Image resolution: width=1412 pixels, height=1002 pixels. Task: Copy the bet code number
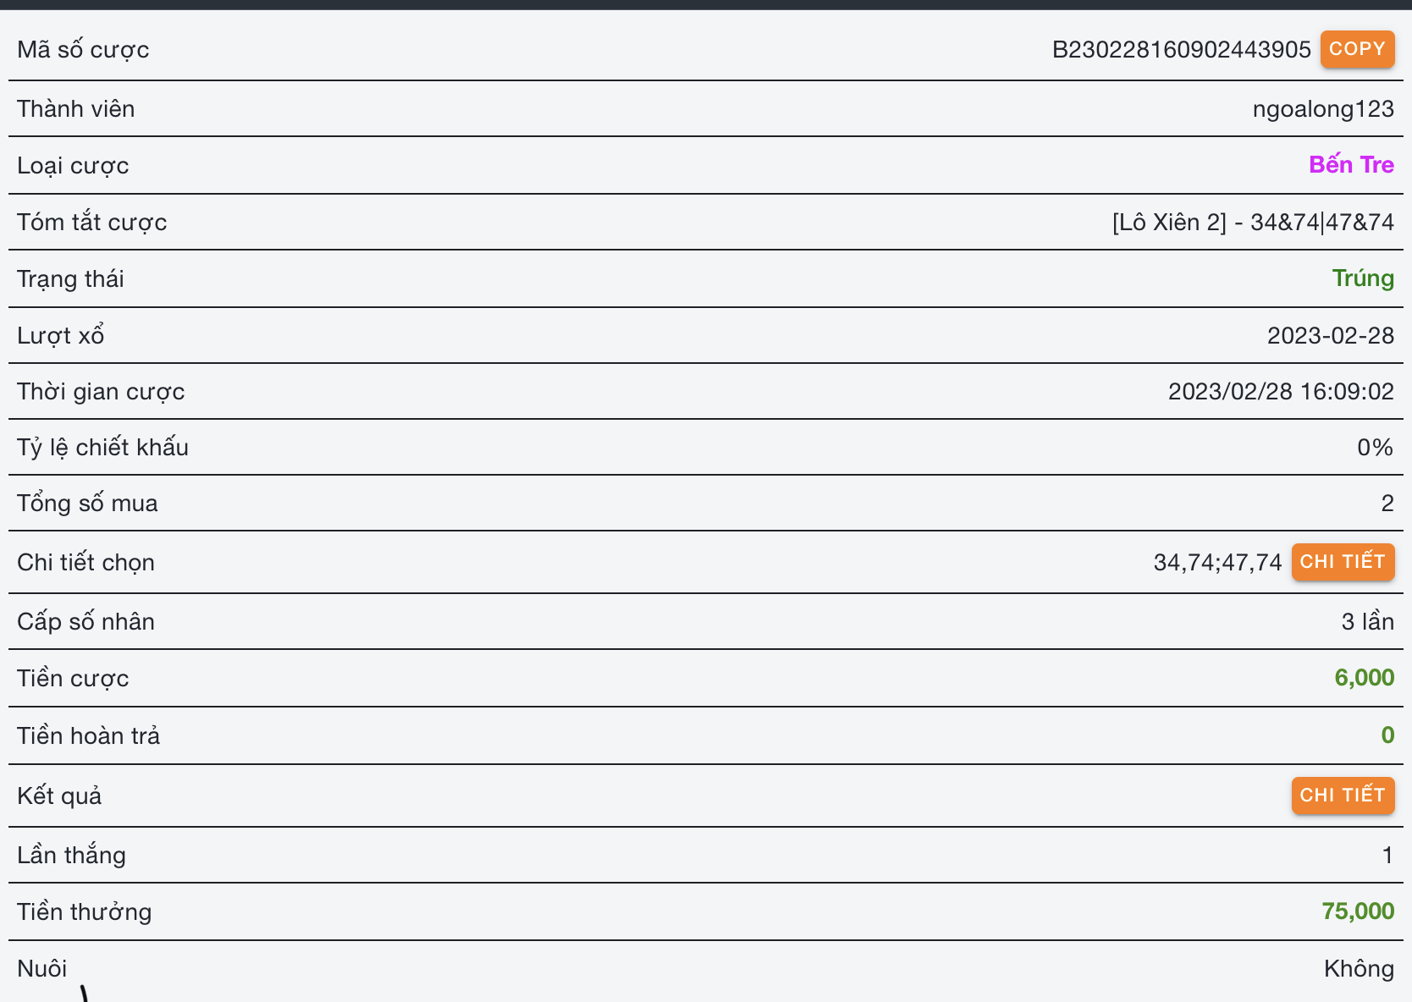[x=1357, y=49]
